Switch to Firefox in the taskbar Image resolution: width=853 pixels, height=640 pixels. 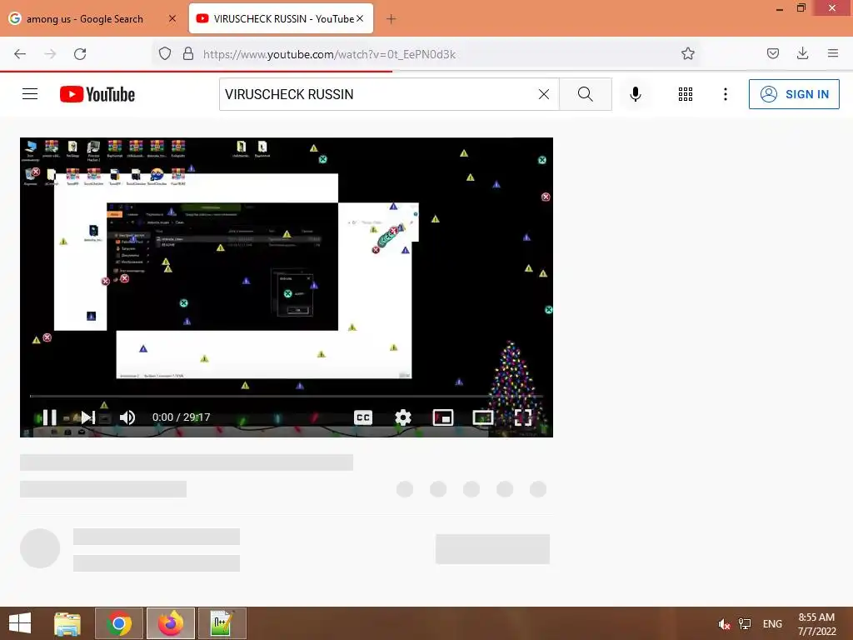(171, 623)
